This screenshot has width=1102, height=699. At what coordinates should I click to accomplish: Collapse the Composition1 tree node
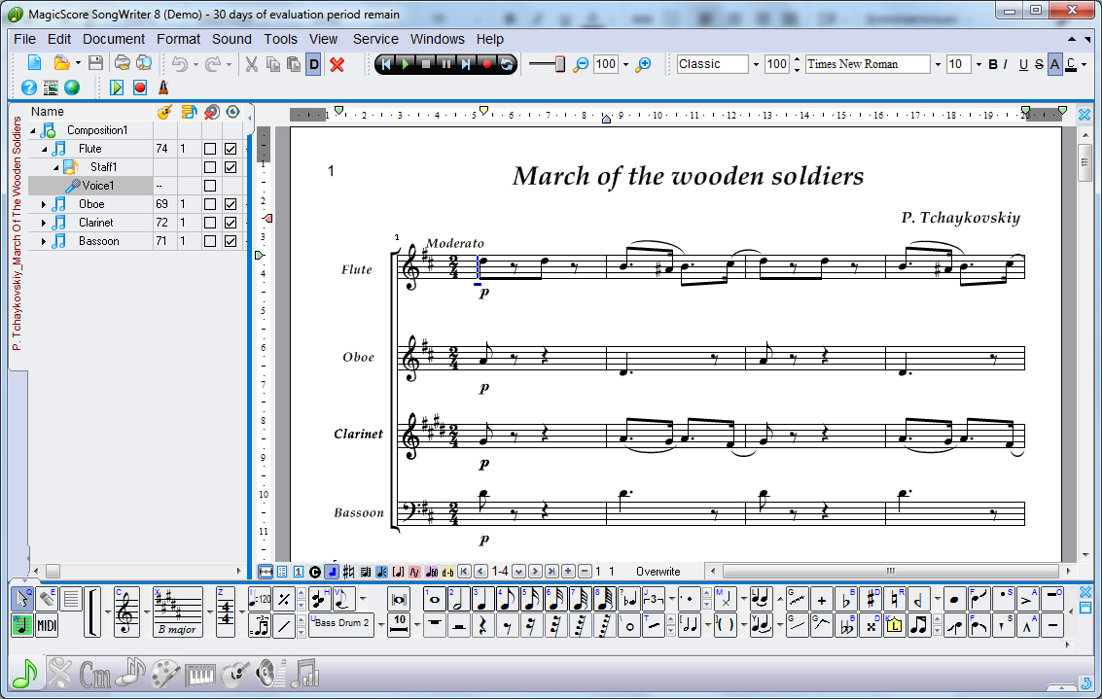(x=32, y=130)
